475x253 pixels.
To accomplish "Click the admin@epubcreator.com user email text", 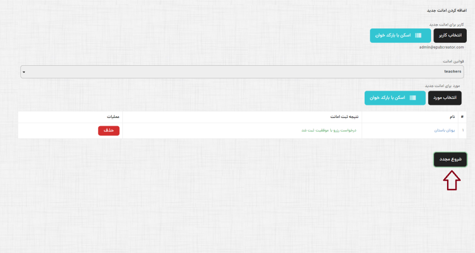I will (442, 47).
